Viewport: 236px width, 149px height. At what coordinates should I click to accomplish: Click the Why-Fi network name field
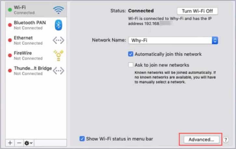(x=170, y=40)
